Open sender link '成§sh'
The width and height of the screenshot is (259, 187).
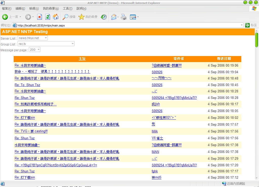tap(156, 104)
